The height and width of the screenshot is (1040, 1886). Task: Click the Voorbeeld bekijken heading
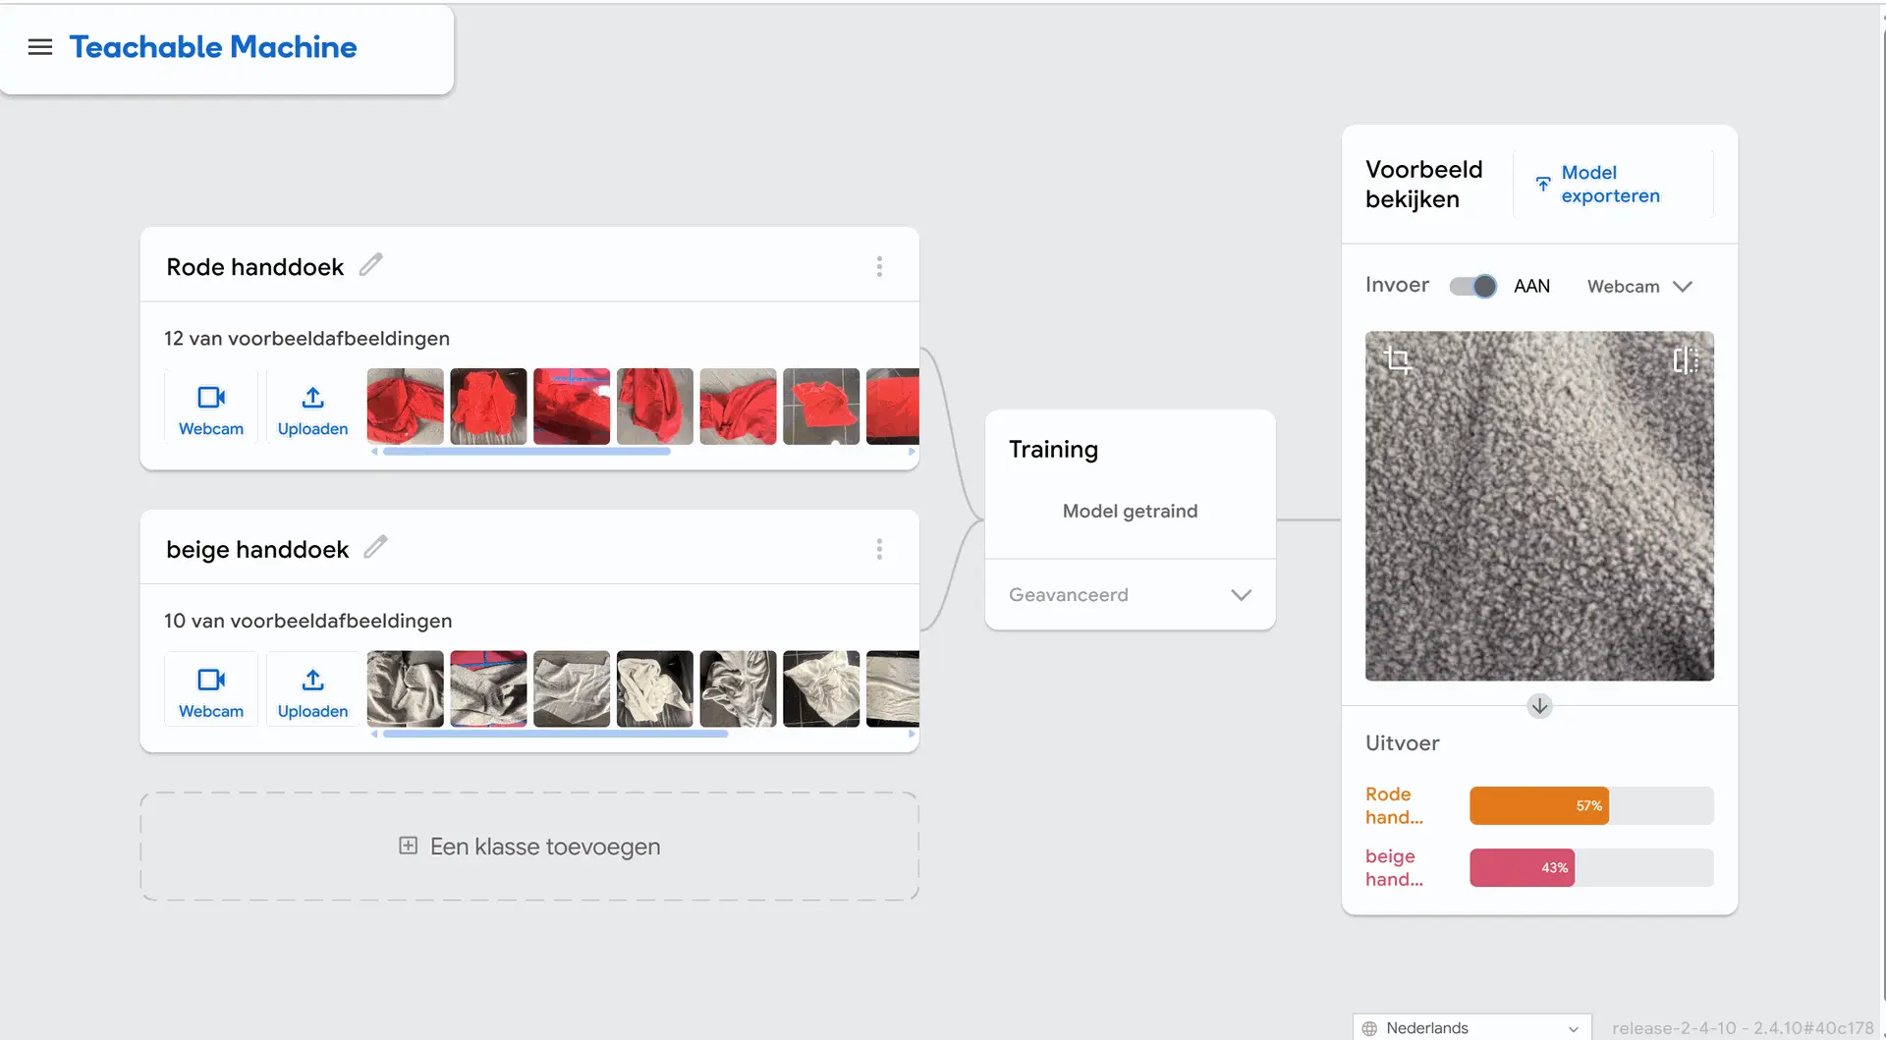click(x=1423, y=184)
